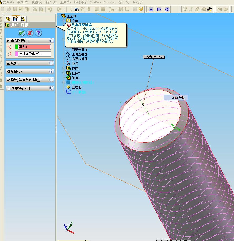Expand the 薄壁特征 section chevron

[51, 88]
